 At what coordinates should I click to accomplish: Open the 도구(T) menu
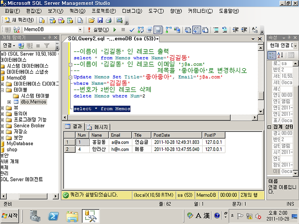(x=156, y=11)
